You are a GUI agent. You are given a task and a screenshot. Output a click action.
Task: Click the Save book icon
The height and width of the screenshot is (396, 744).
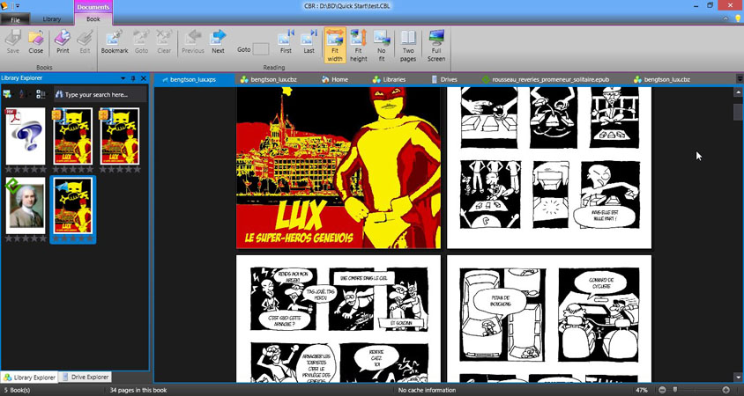pyautogui.click(x=13, y=41)
